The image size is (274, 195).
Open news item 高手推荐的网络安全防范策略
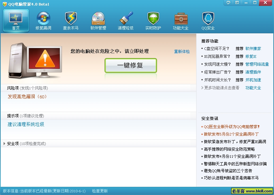(229, 149)
